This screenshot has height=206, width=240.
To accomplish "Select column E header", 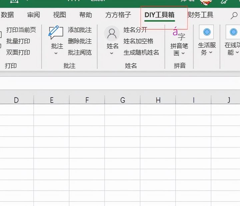I will tap(52, 100).
